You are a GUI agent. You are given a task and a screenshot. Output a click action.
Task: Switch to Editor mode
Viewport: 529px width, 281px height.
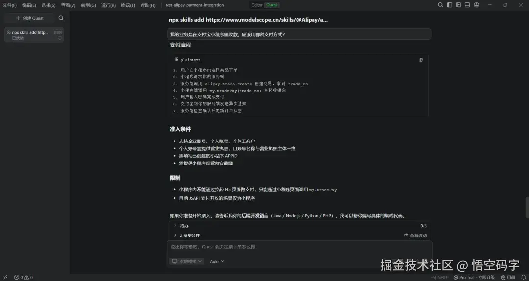257,5
